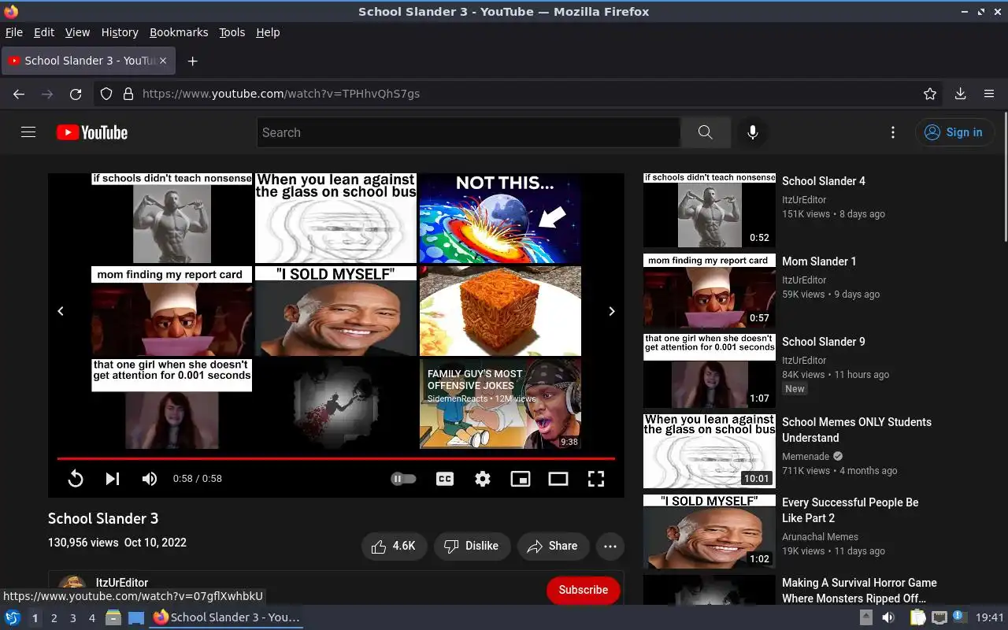Like the video with 4.6K likes
The image size is (1008, 630).
[x=394, y=546]
